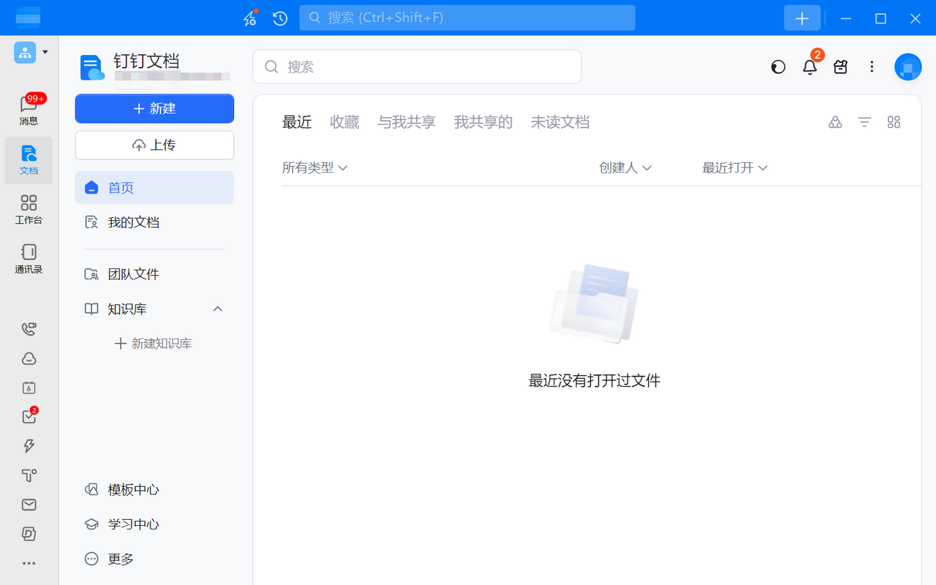Open the Contacts (通讯录) sidebar icon
This screenshot has width=936, height=585.
29,258
